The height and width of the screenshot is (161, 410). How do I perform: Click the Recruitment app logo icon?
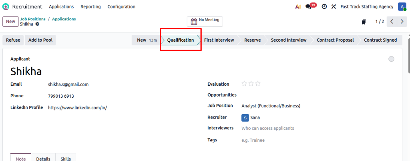pos(6,7)
